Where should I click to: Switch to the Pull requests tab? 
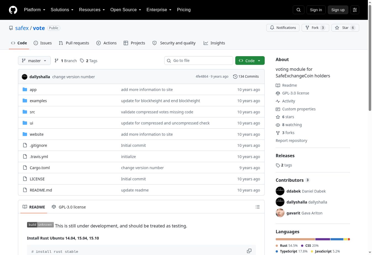click(x=74, y=43)
